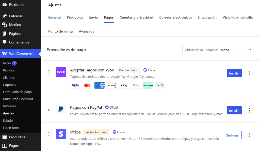This screenshot has height=151, width=260.
Task: Click the Aceptar pagos con Woo title
Action: pyautogui.click(x=92, y=70)
